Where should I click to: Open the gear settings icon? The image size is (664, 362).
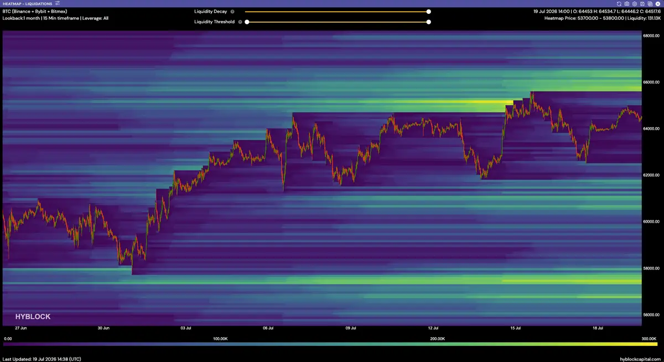635,4
